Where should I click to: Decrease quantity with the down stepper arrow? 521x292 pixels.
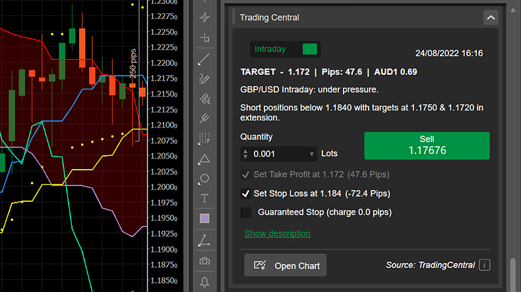245,157
